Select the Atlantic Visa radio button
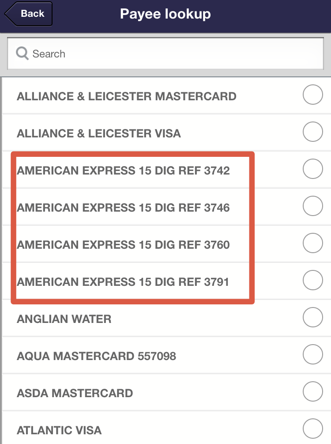The image size is (331, 444). tap(313, 430)
